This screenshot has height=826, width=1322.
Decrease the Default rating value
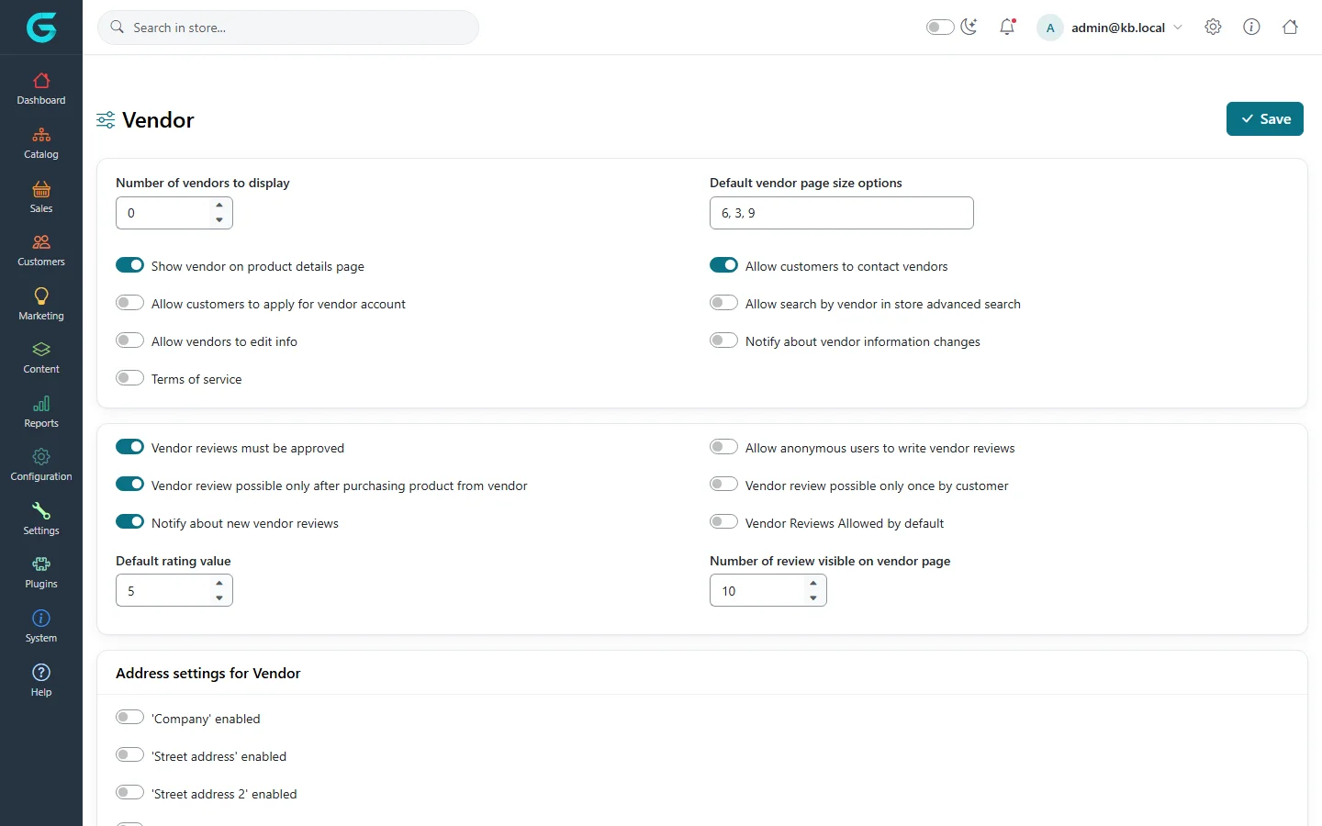[219, 598]
